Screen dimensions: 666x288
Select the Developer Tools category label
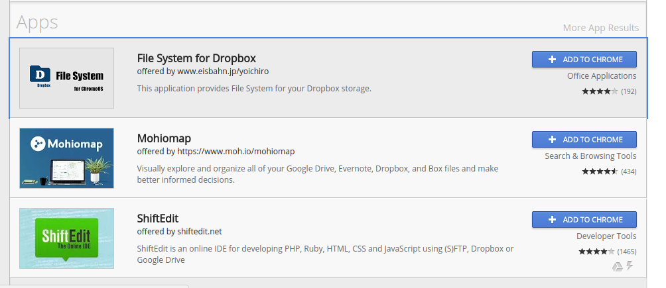pos(606,236)
